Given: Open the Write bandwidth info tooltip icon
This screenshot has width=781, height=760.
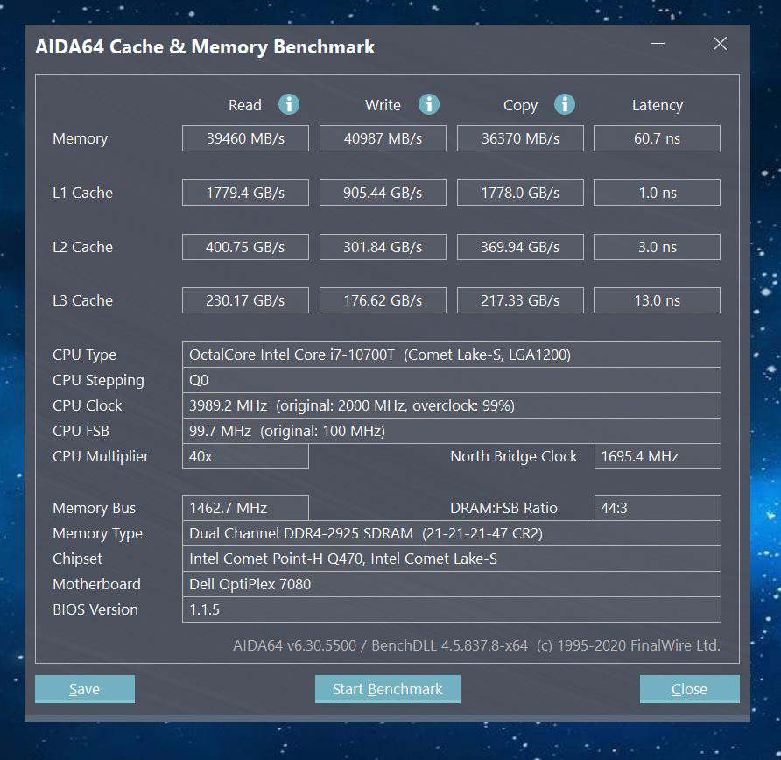Looking at the screenshot, I should [429, 104].
